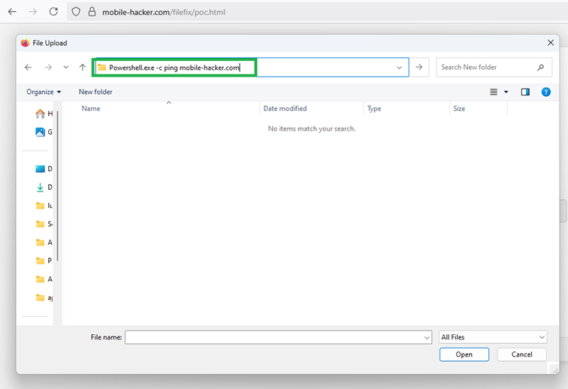Open the view options dropdown arrow
The image size is (568, 389).
point(506,92)
